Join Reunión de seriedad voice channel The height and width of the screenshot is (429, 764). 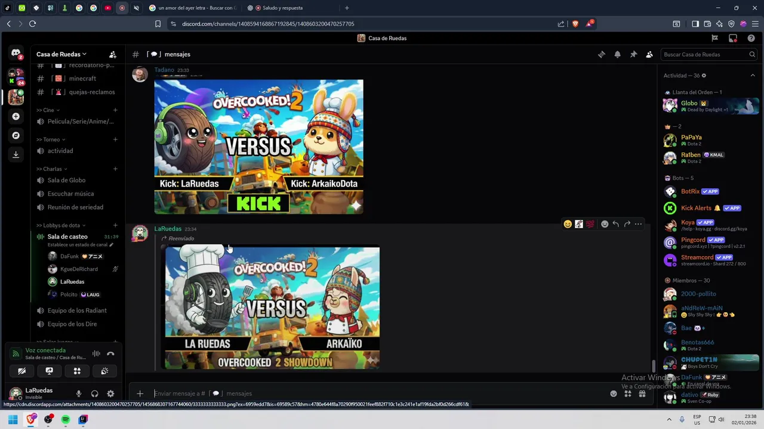(76, 207)
